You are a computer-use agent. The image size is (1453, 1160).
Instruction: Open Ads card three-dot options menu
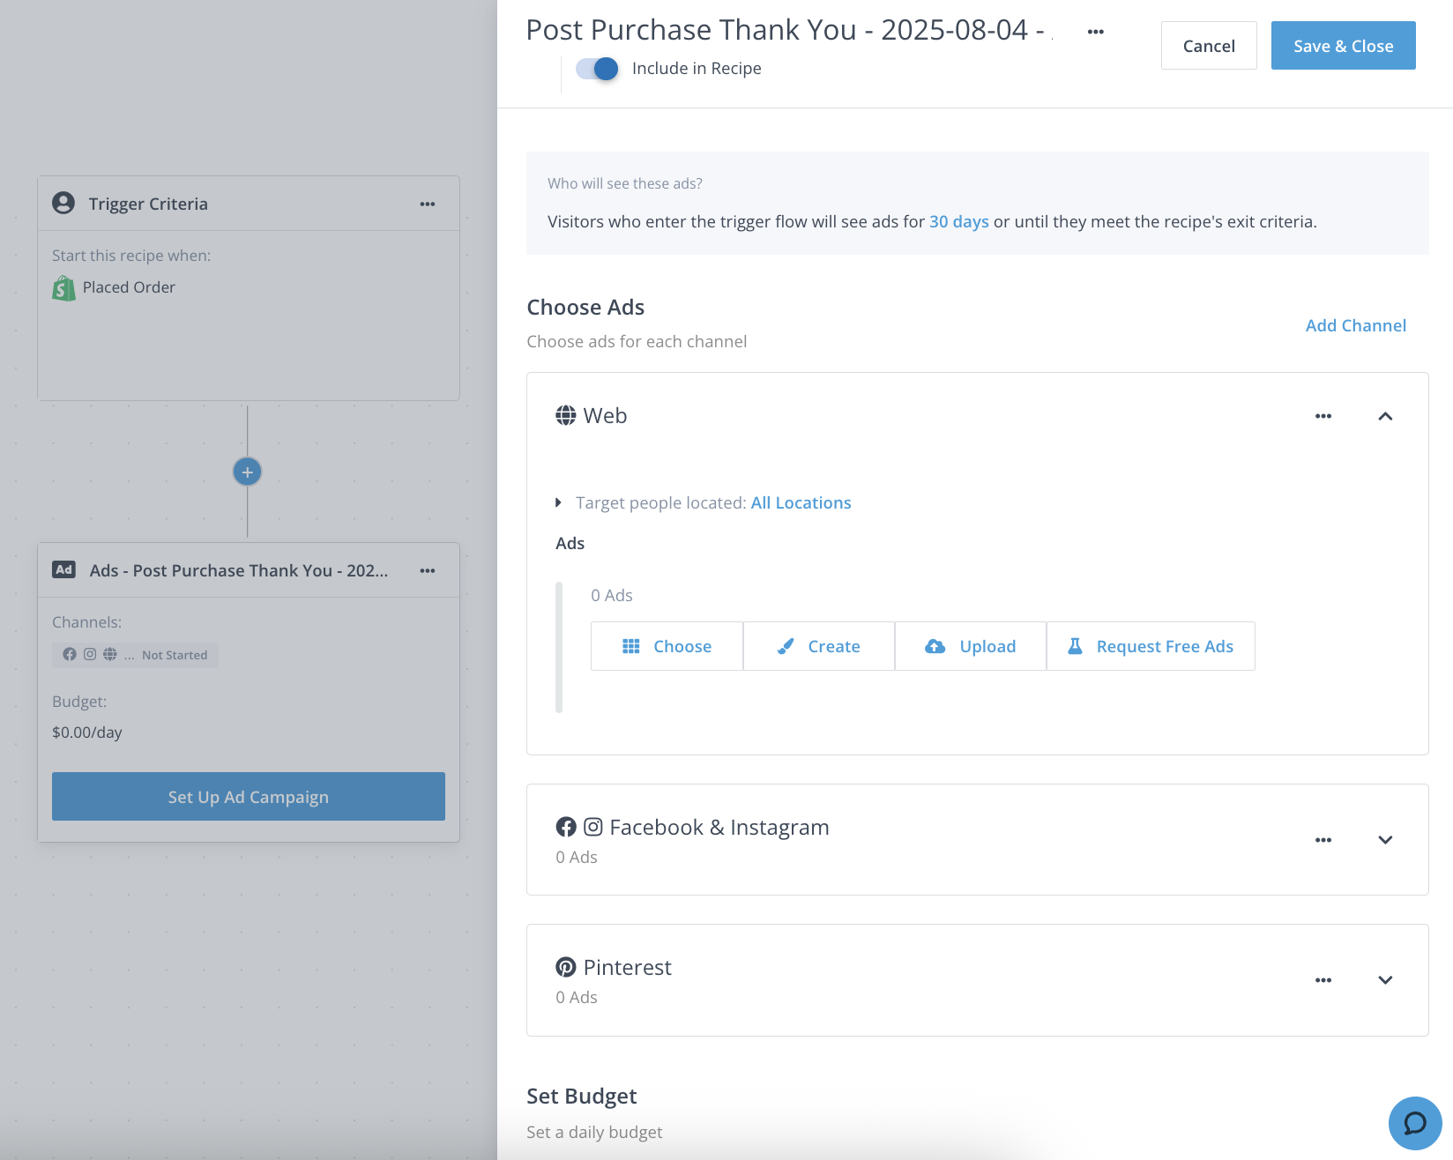(x=428, y=571)
